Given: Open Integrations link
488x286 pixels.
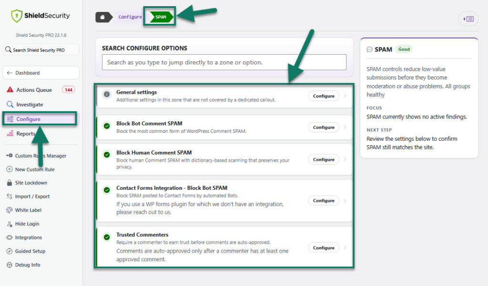Looking at the screenshot, I should 28,237.
